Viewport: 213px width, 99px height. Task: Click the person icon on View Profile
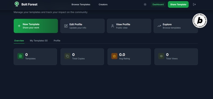point(113,26)
